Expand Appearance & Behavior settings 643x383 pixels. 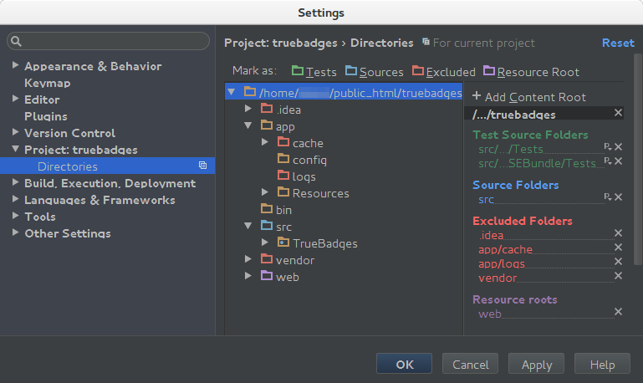pos(14,66)
